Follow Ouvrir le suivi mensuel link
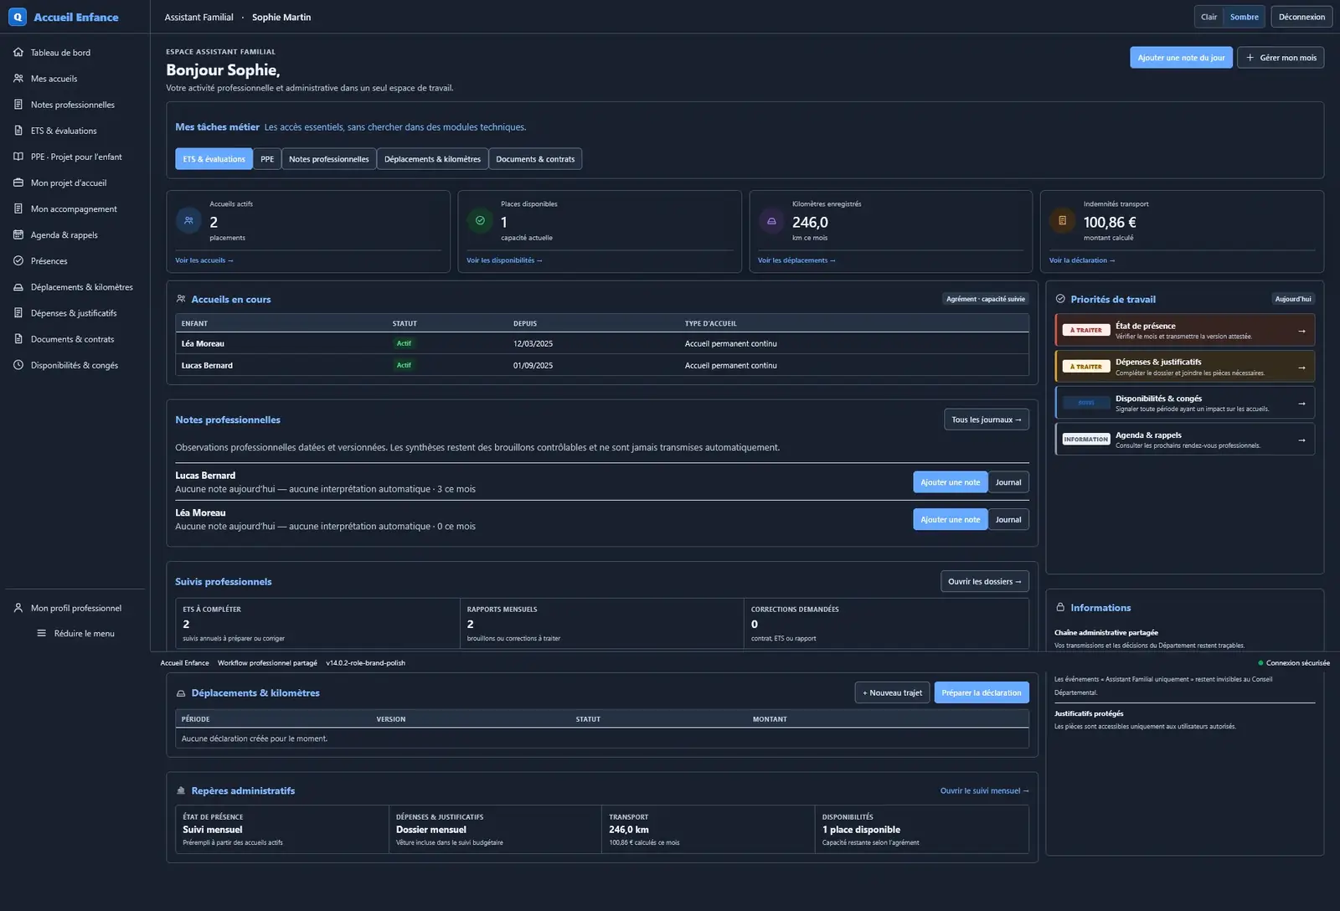The width and height of the screenshot is (1340, 911). pyautogui.click(x=984, y=791)
